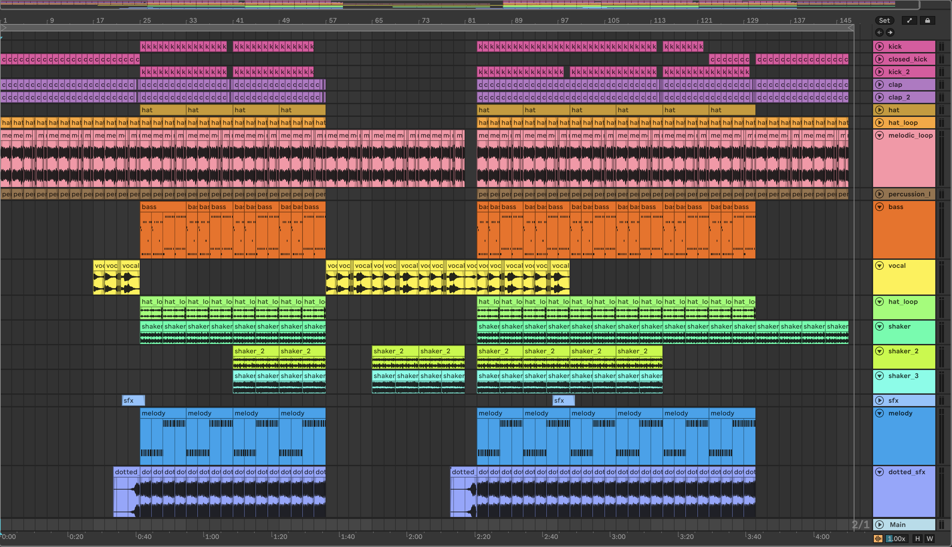Fold the dotted_sfx track arrow
The image size is (952, 547).
[879, 472]
